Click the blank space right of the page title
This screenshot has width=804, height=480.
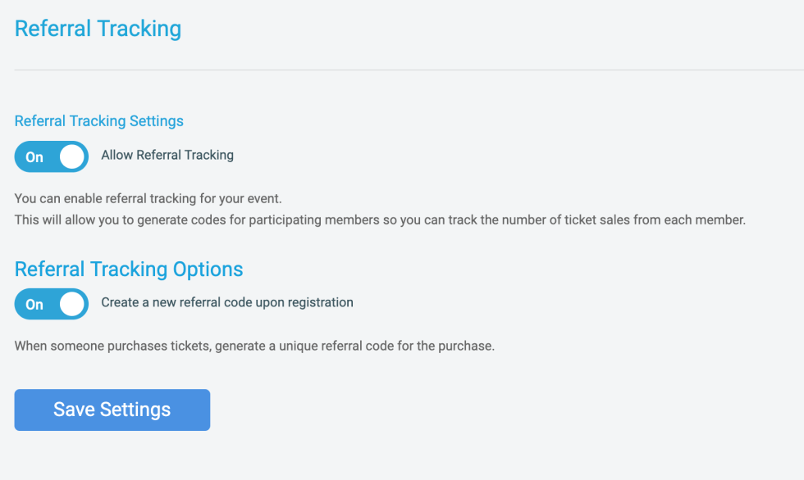(x=492, y=29)
